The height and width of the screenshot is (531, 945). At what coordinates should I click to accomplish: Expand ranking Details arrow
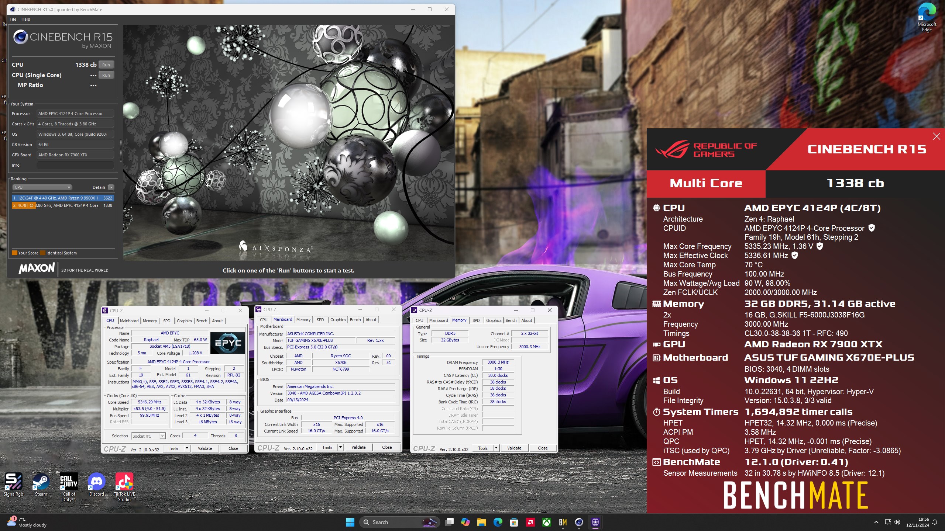[111, 187]
